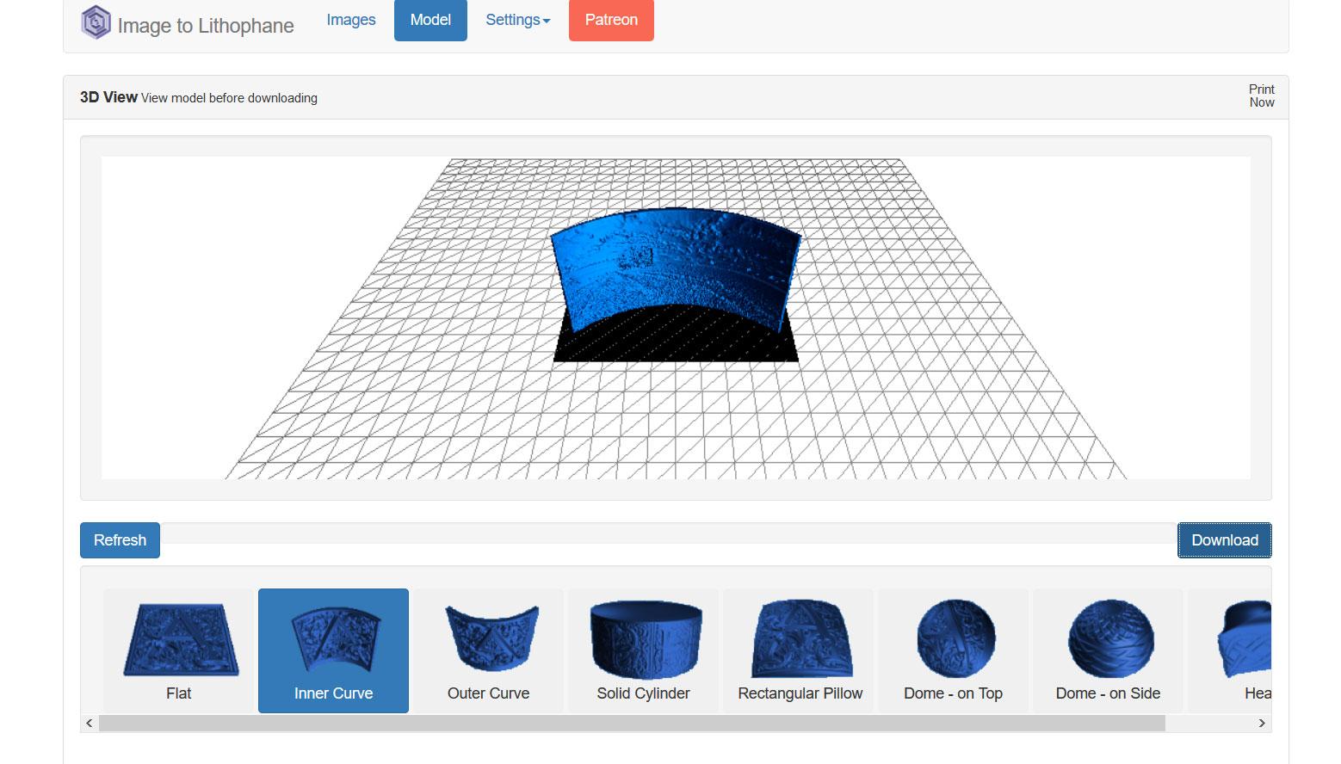Choose the Outer Curve model shape
Image resolution: width=1341 pixels, height=764 pixels.
click(488, 650)
